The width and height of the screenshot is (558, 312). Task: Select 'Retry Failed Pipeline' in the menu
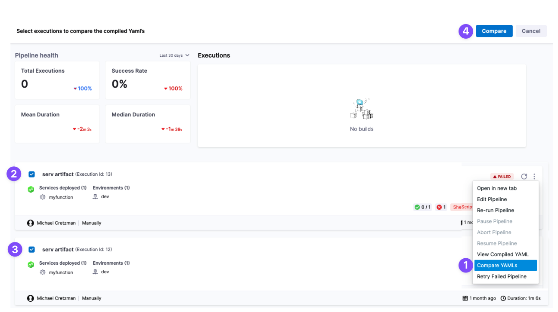[502, 276]
